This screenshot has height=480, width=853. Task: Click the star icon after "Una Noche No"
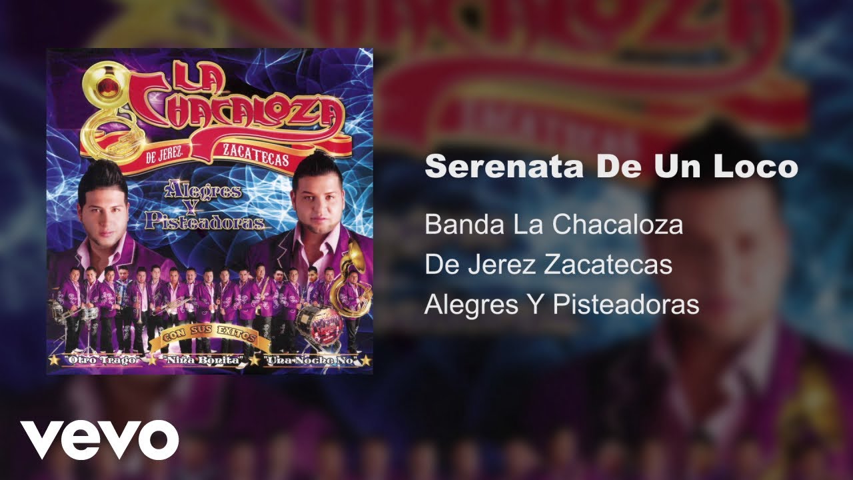pos(367,360)
